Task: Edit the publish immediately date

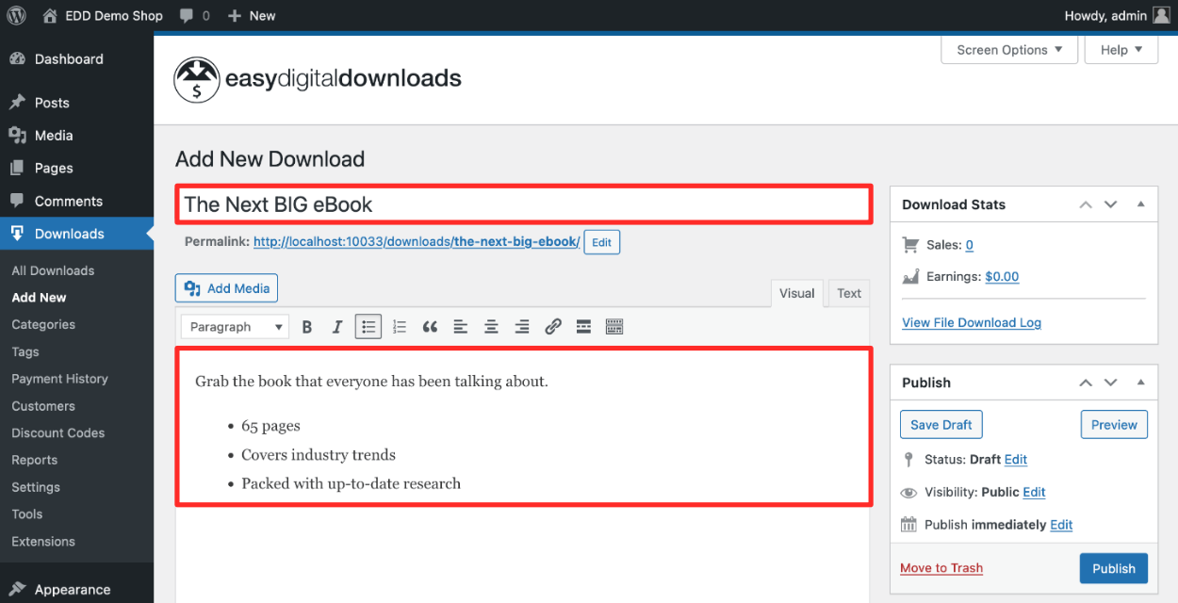Action: (x=1061, y=525)
